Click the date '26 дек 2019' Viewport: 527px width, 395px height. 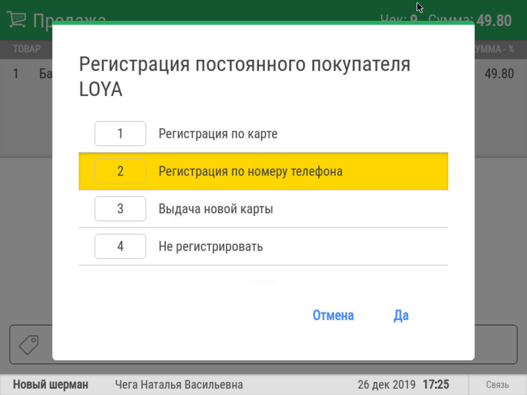[387, 384]
